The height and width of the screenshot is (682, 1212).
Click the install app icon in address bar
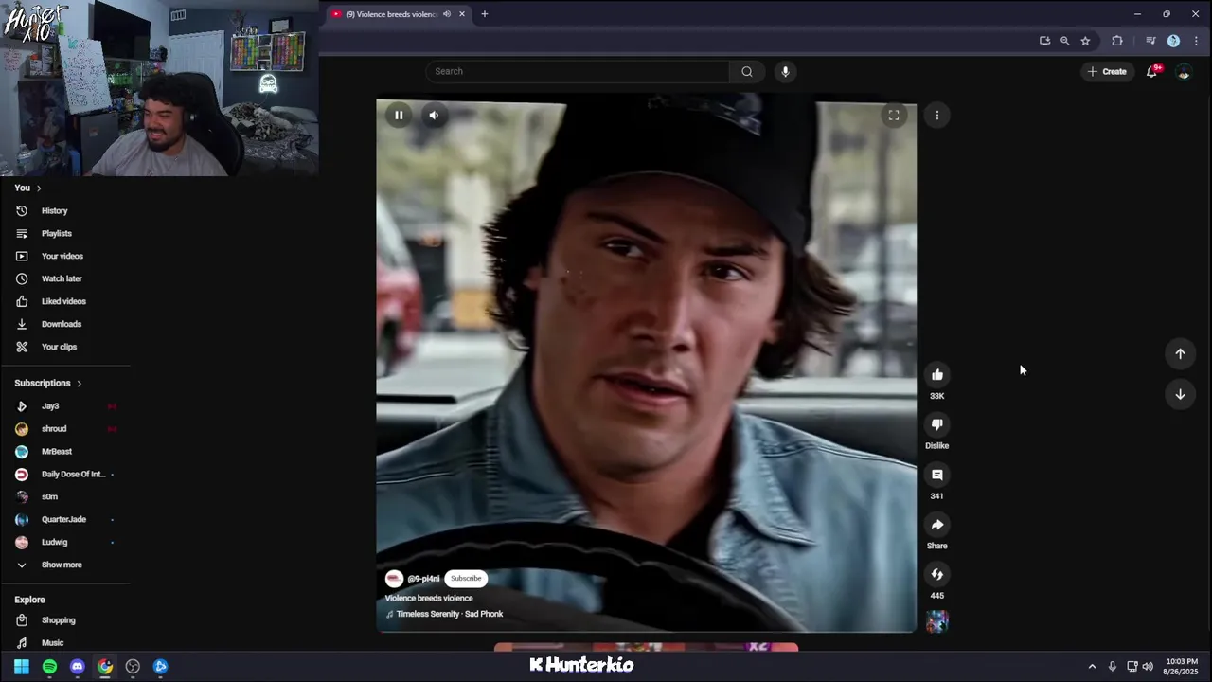(1044, 41)
